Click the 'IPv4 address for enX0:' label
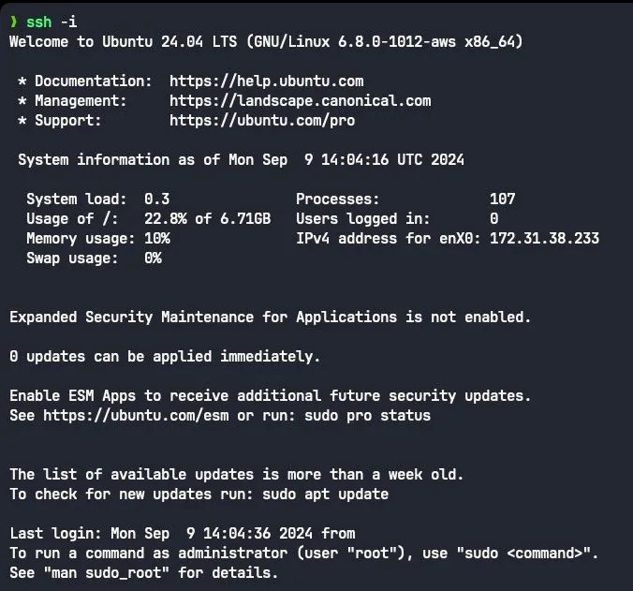Screen dimensions: 633x591 coord(388,239)
